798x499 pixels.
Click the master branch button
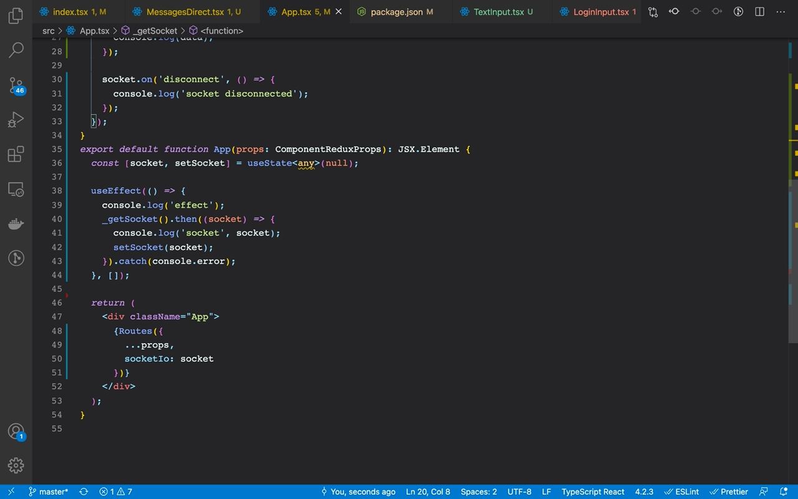pos(48,492)
